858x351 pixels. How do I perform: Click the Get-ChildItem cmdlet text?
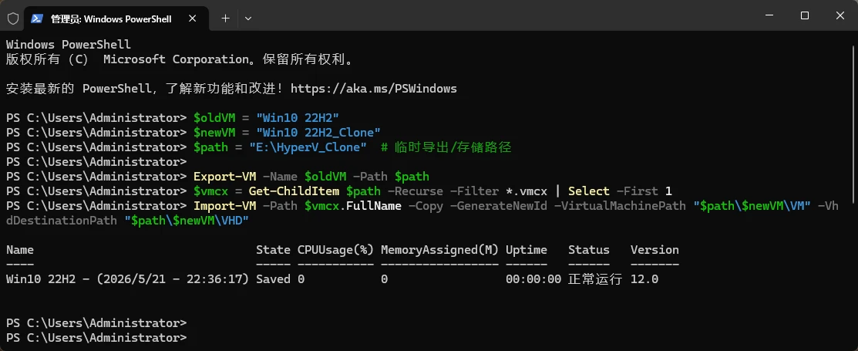tap(294, 191)
